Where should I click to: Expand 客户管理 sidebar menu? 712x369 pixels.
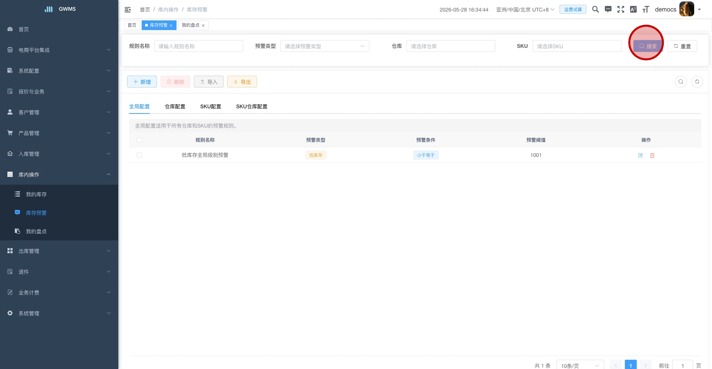59,112
